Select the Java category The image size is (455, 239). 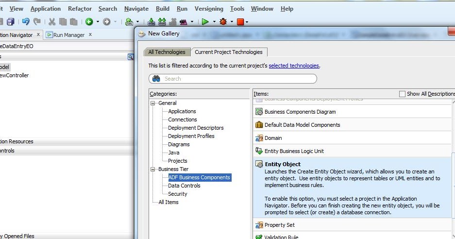tap(174, 153)
